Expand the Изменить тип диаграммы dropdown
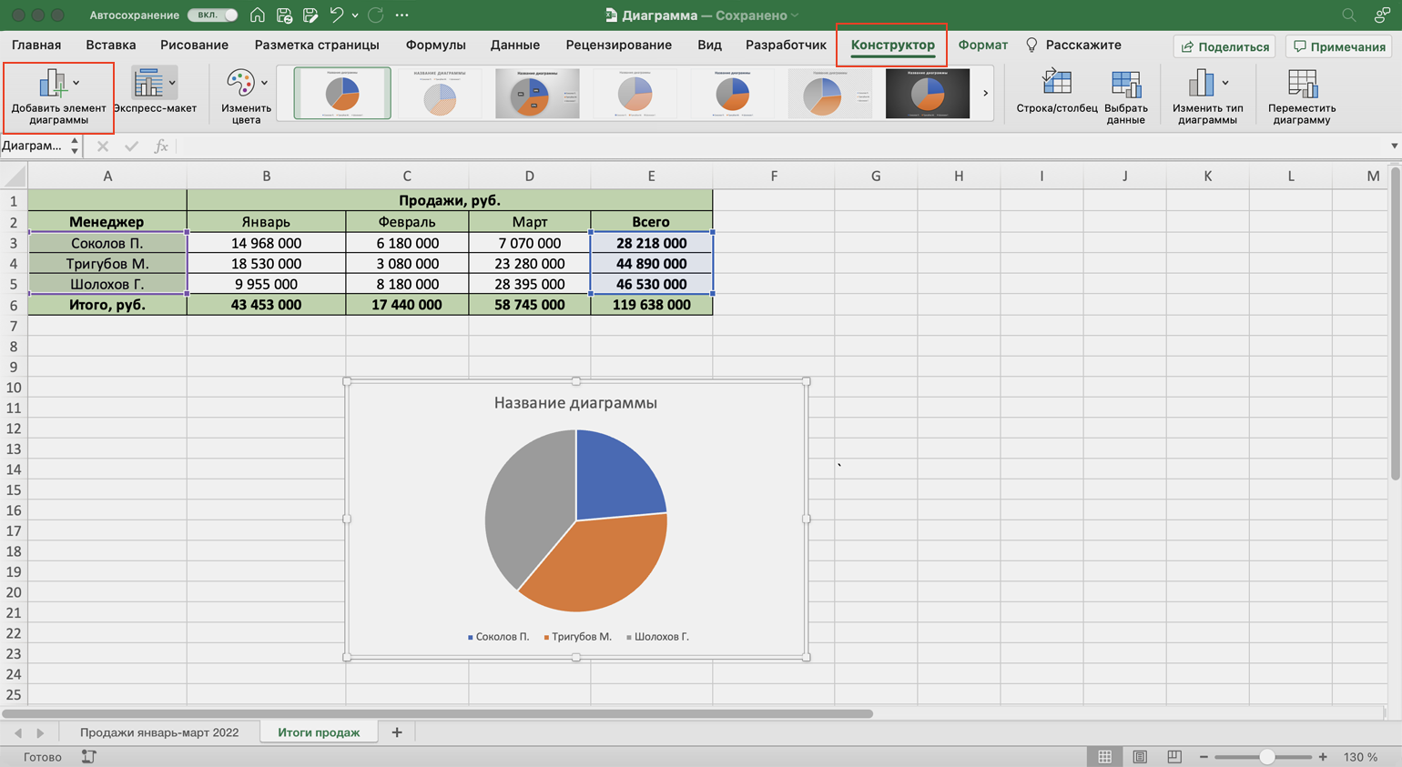1402x767 pixels. (x=1225, y=83)
